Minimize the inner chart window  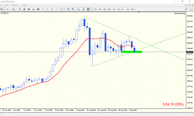point(186,5)
